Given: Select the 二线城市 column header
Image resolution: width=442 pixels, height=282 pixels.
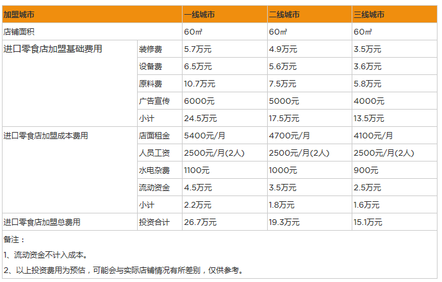Looking at the screenshot, I should click(286, 14).
